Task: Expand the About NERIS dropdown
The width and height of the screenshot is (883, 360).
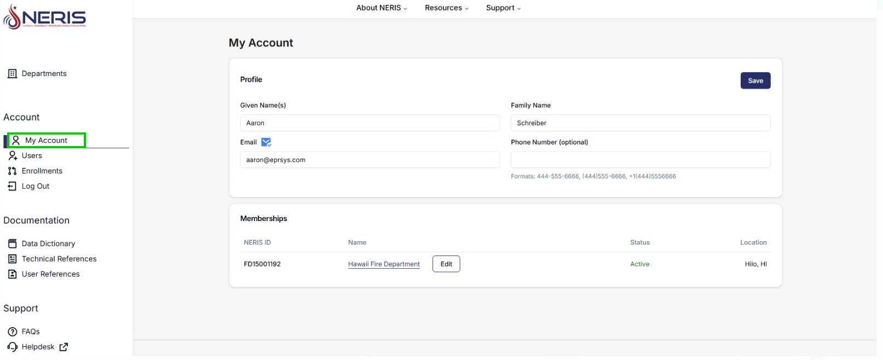Action: [382, 8]
